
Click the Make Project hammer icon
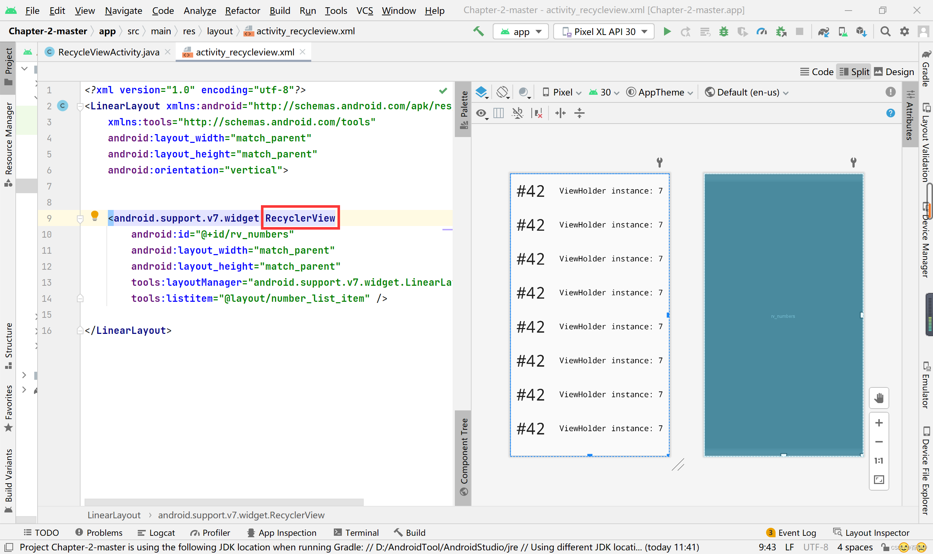479,31
